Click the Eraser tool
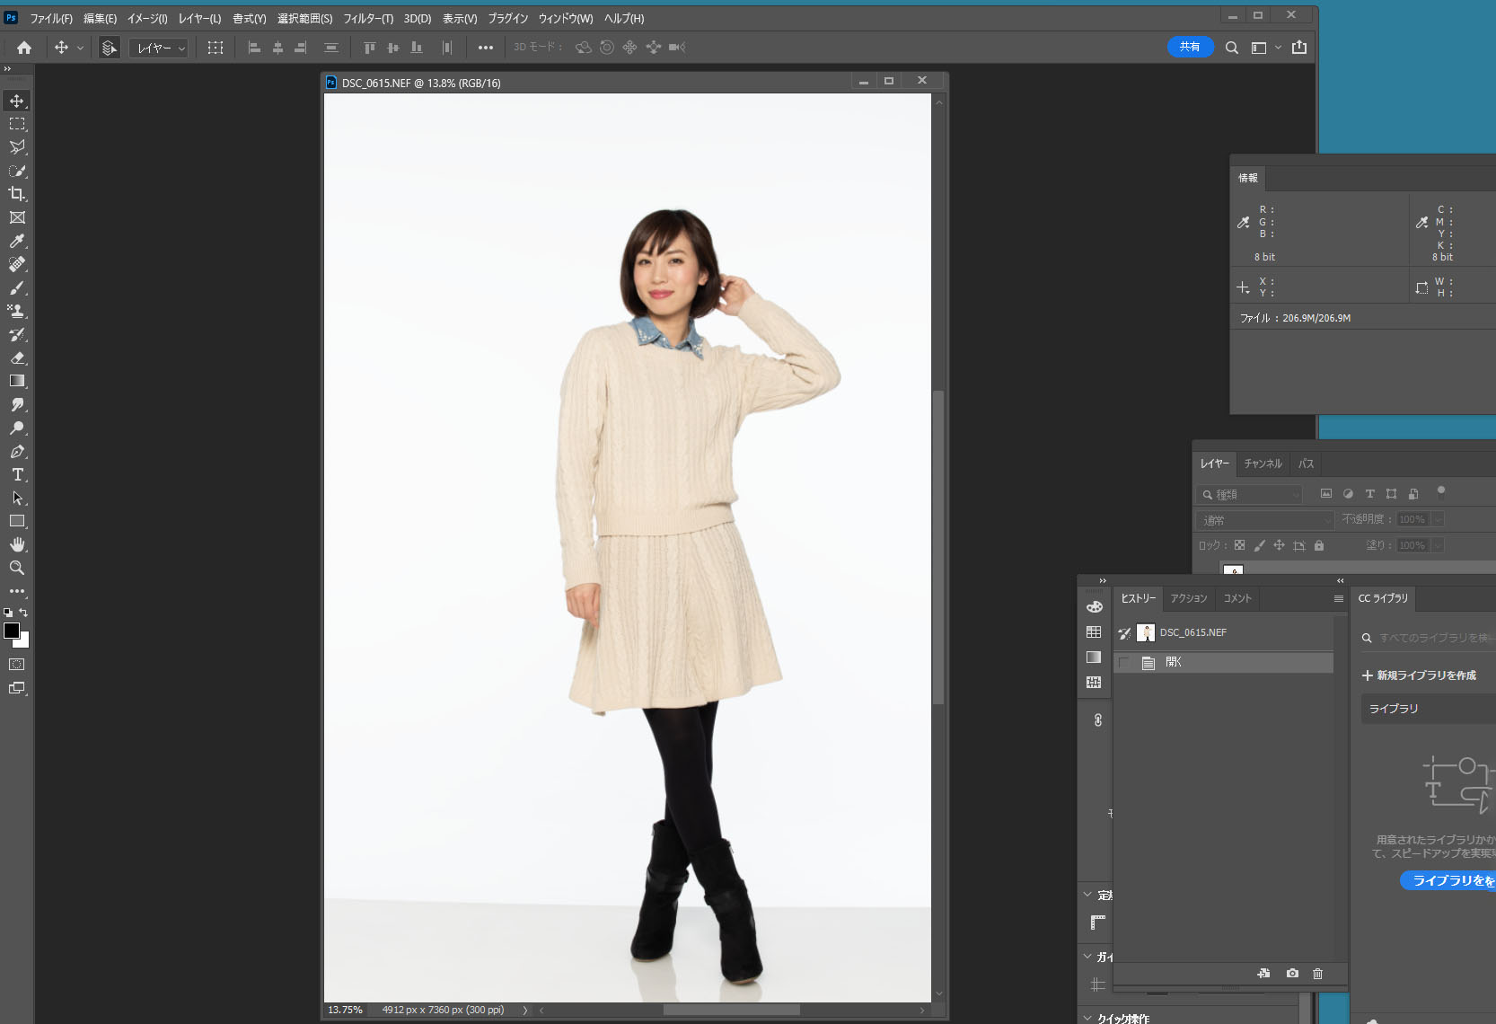The height and width of the screenshot is (1024, 1496). 17,358
